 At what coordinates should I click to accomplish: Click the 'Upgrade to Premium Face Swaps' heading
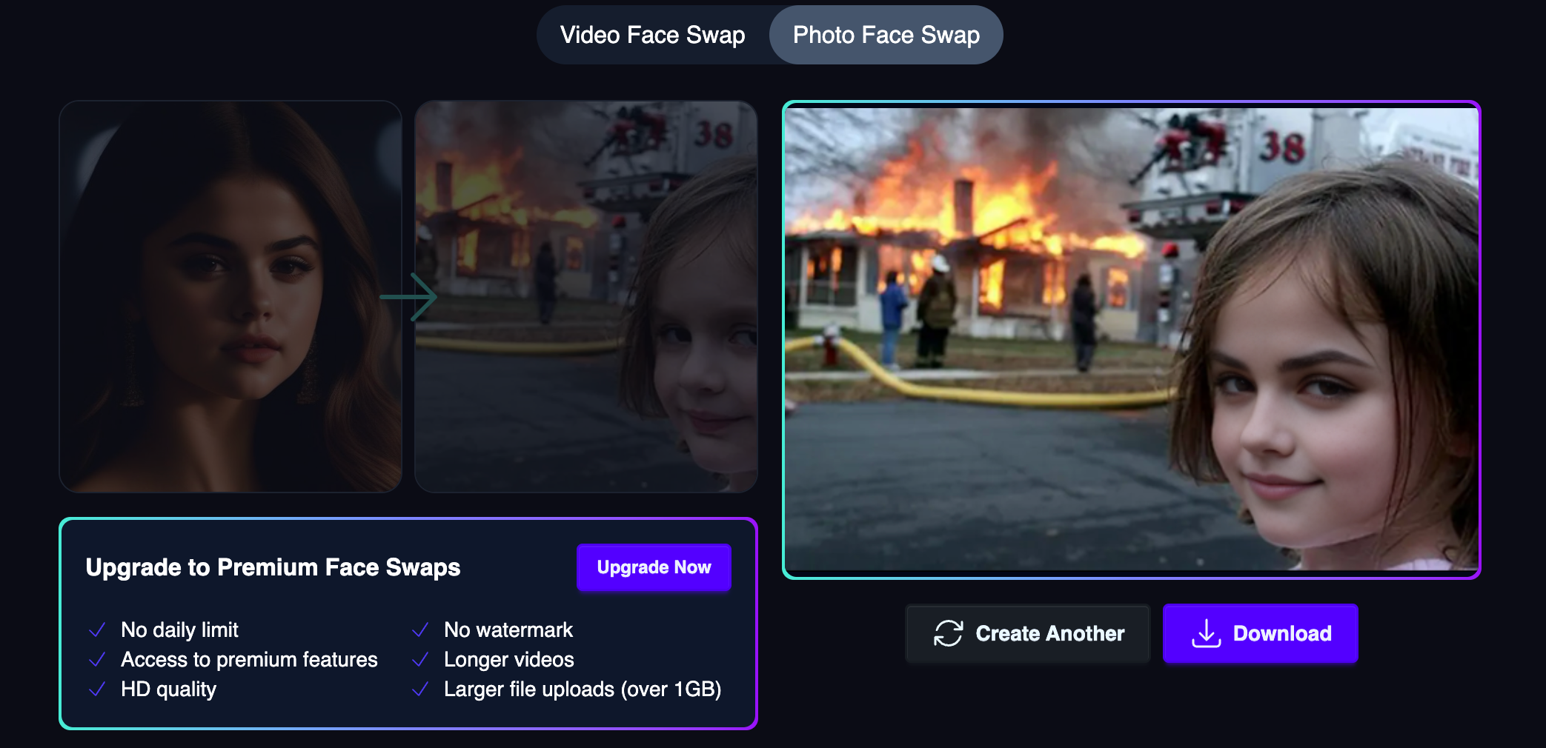[273, 567]
